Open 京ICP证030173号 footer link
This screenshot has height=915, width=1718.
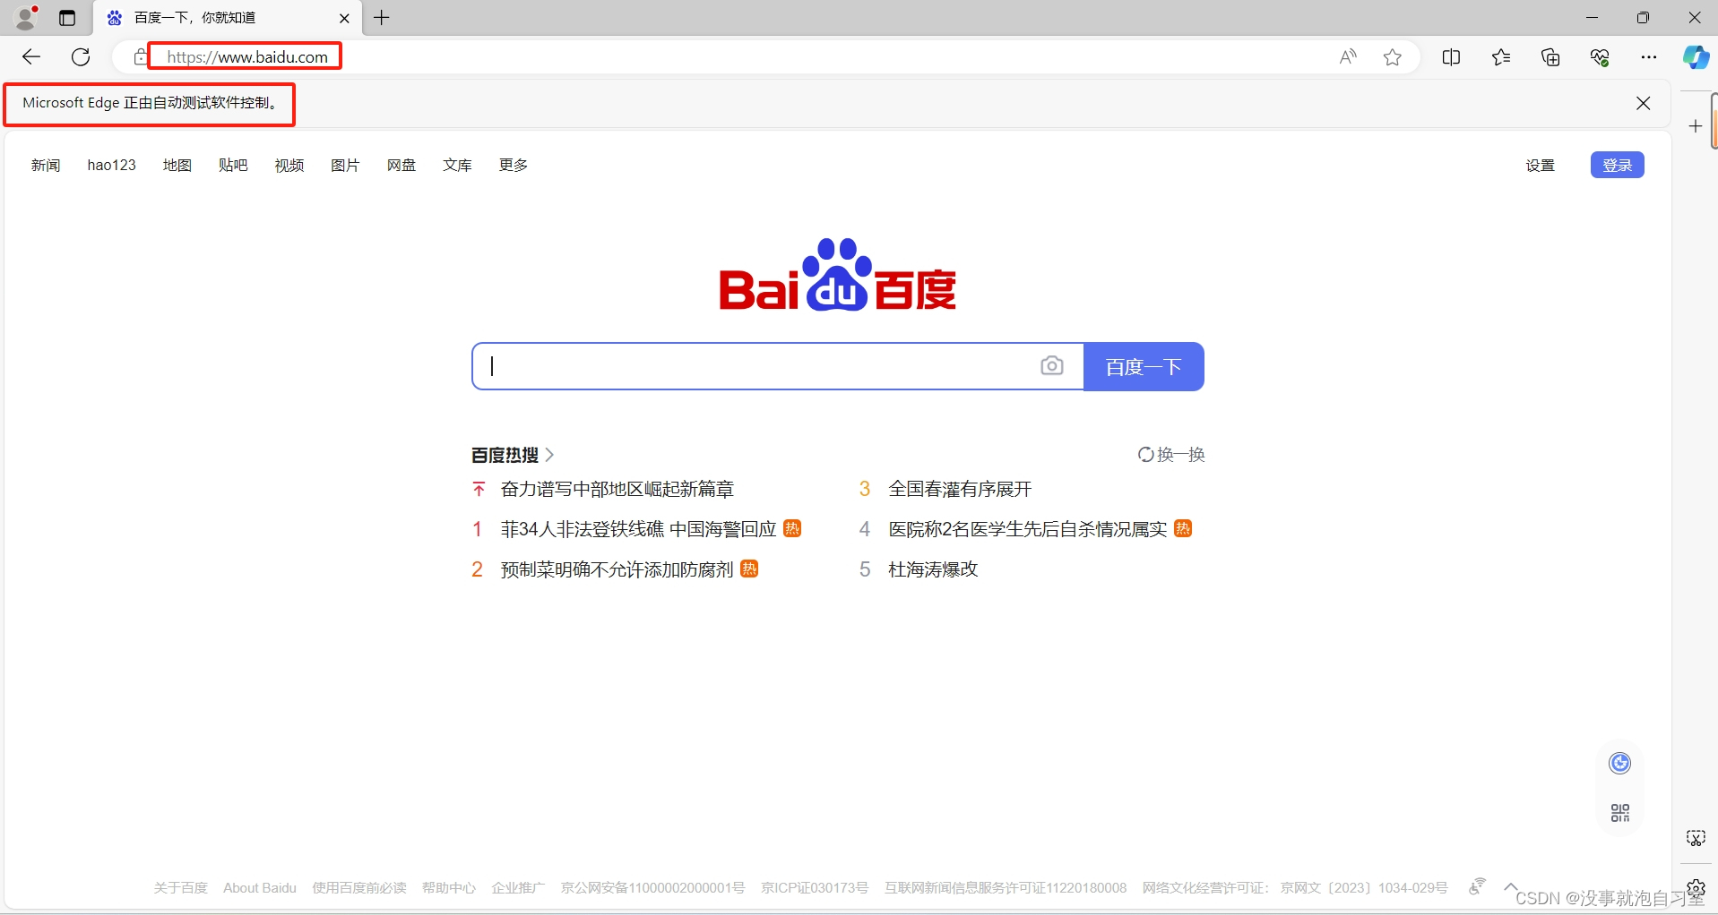[x=815, y=888]
